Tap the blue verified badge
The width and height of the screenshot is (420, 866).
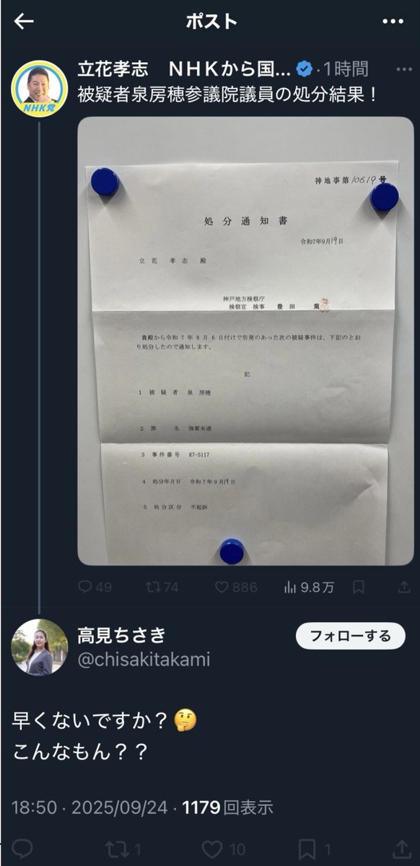tap(305, 69)
